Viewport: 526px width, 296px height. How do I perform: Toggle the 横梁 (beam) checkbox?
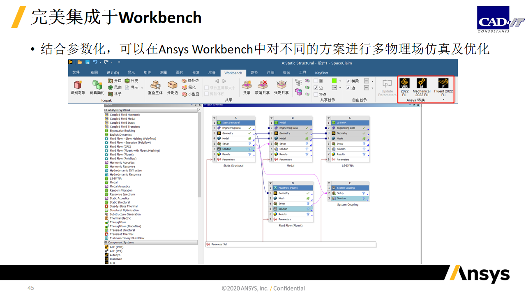pos(348,81)
